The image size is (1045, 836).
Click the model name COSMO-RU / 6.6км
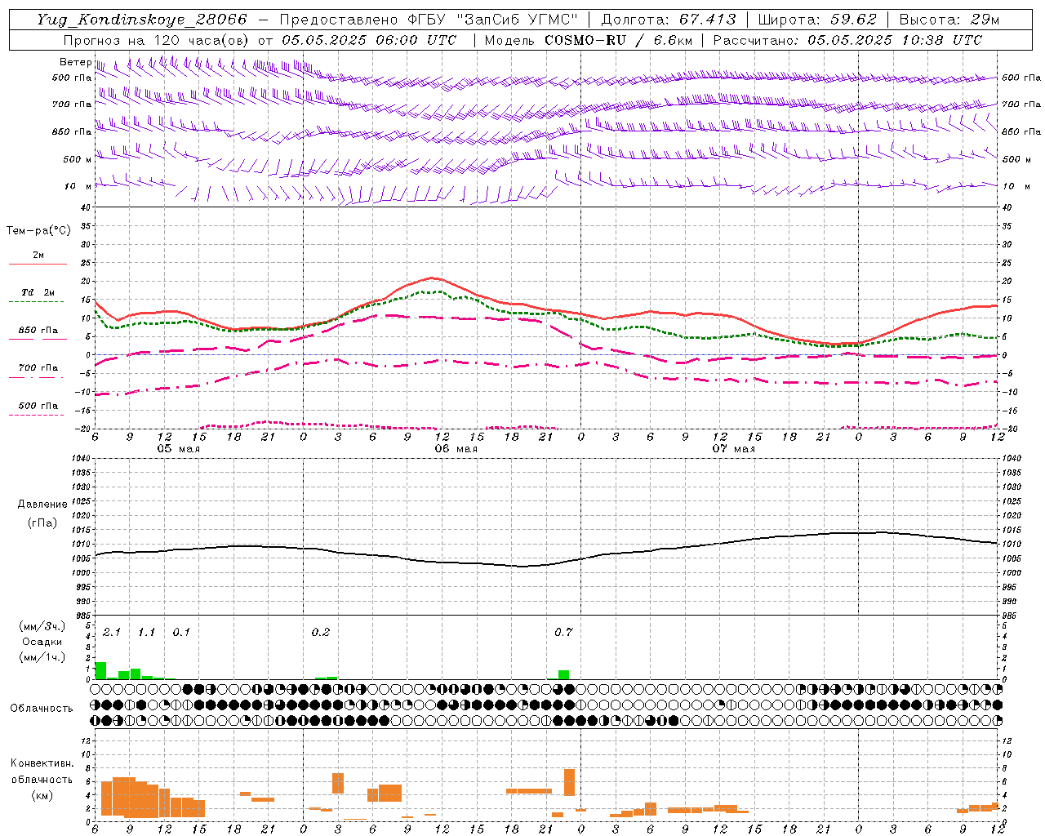(x=619, y=40)
